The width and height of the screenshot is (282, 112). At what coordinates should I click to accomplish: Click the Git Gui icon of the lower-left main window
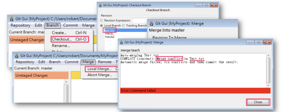tap(17, 55)
